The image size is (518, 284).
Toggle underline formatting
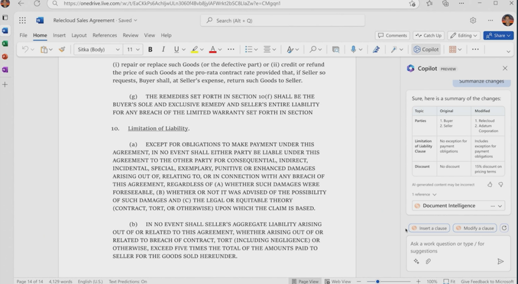[x=176, y=50]
